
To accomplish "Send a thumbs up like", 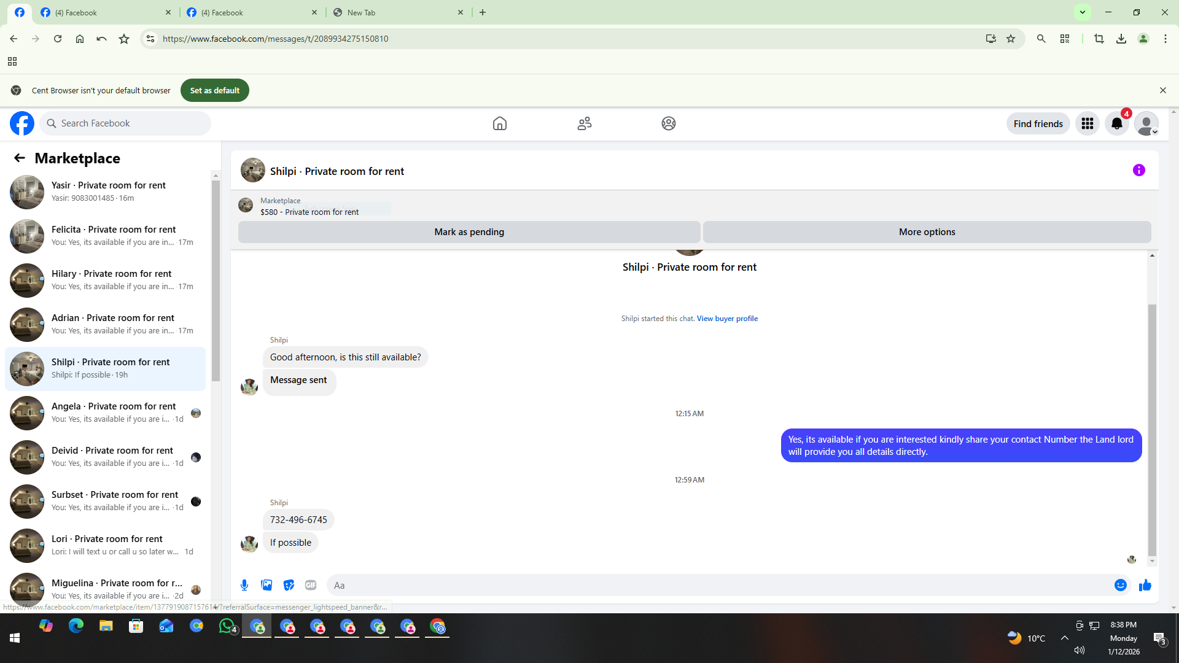I will click(x=1145, y=585).
